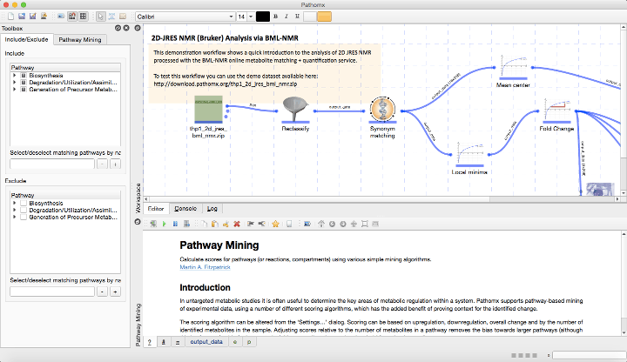Click the Italic formatting icon
The width and height of the screenshot is (627, 362).
click(x=286, y=17)
